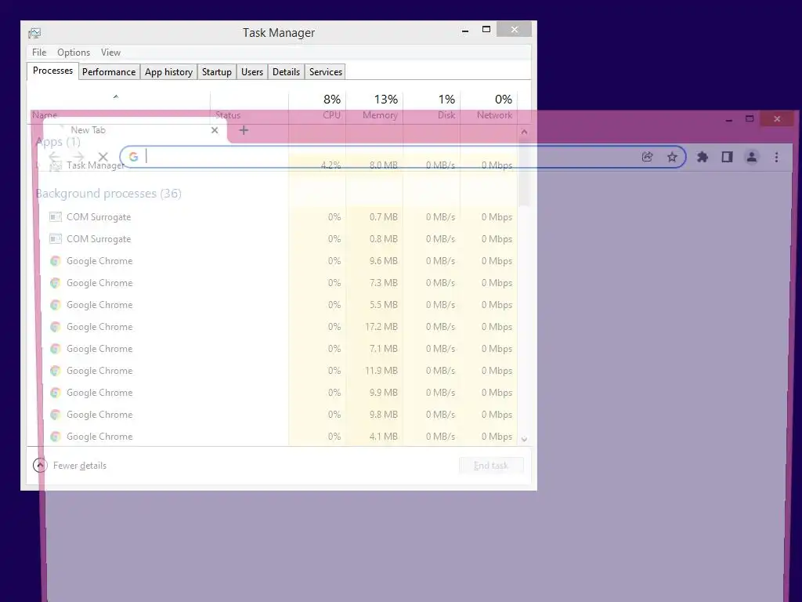802x602 pixels.
Task: Open Chrome Extensions puzzle icon
Action: [x=703, y=157]
